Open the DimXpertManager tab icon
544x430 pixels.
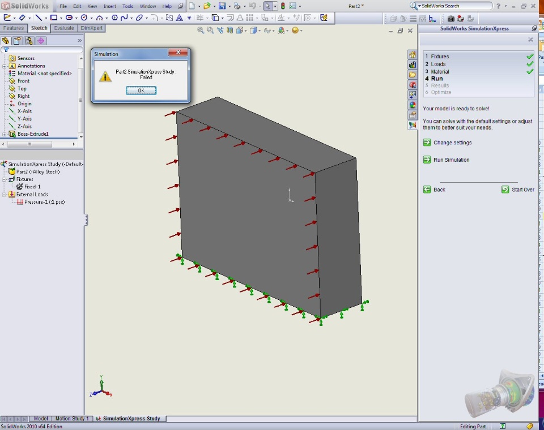tap(41, 41)
